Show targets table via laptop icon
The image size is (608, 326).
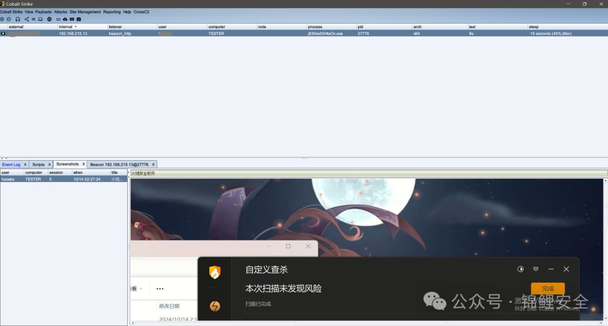(x=41, y=19)
